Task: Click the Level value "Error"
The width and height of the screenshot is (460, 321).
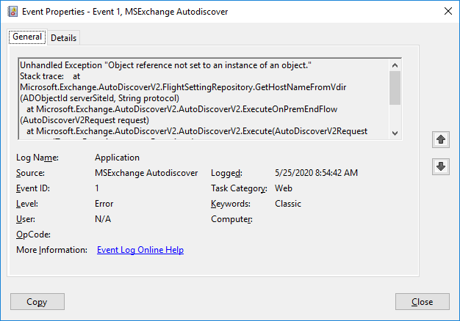Action: (104, 204)
